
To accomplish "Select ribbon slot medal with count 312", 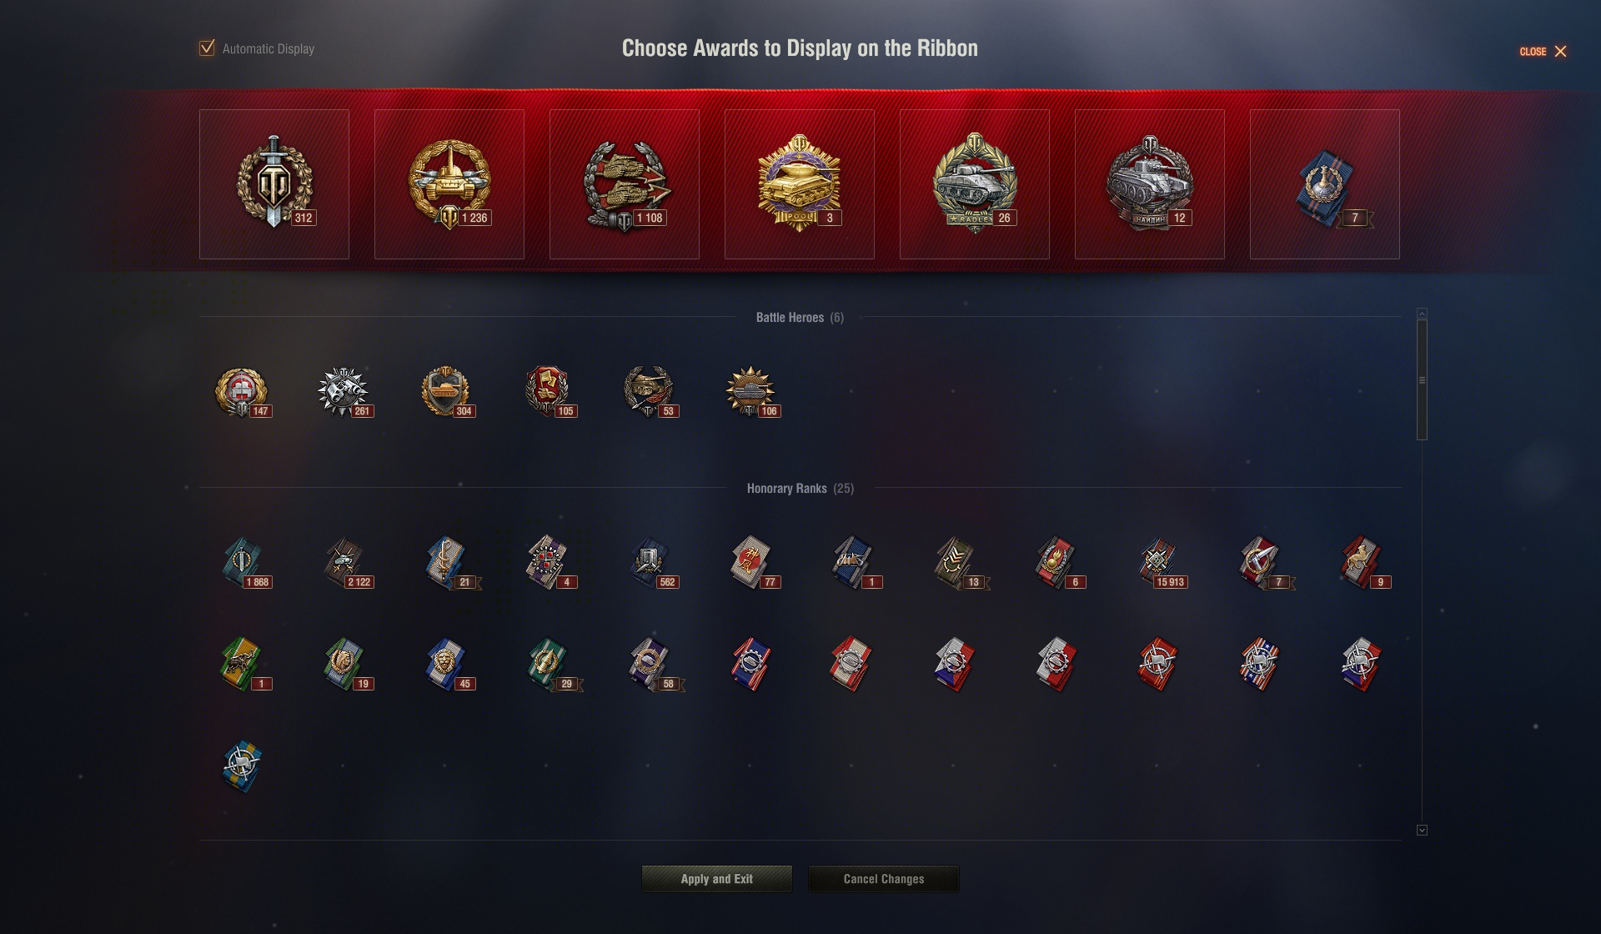I will pyautogui.click(x=274, y=183).
